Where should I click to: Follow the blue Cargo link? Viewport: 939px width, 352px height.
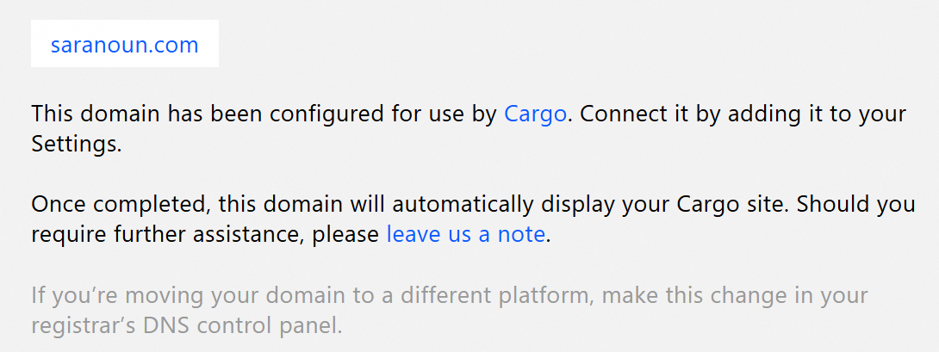pos(535,114)
